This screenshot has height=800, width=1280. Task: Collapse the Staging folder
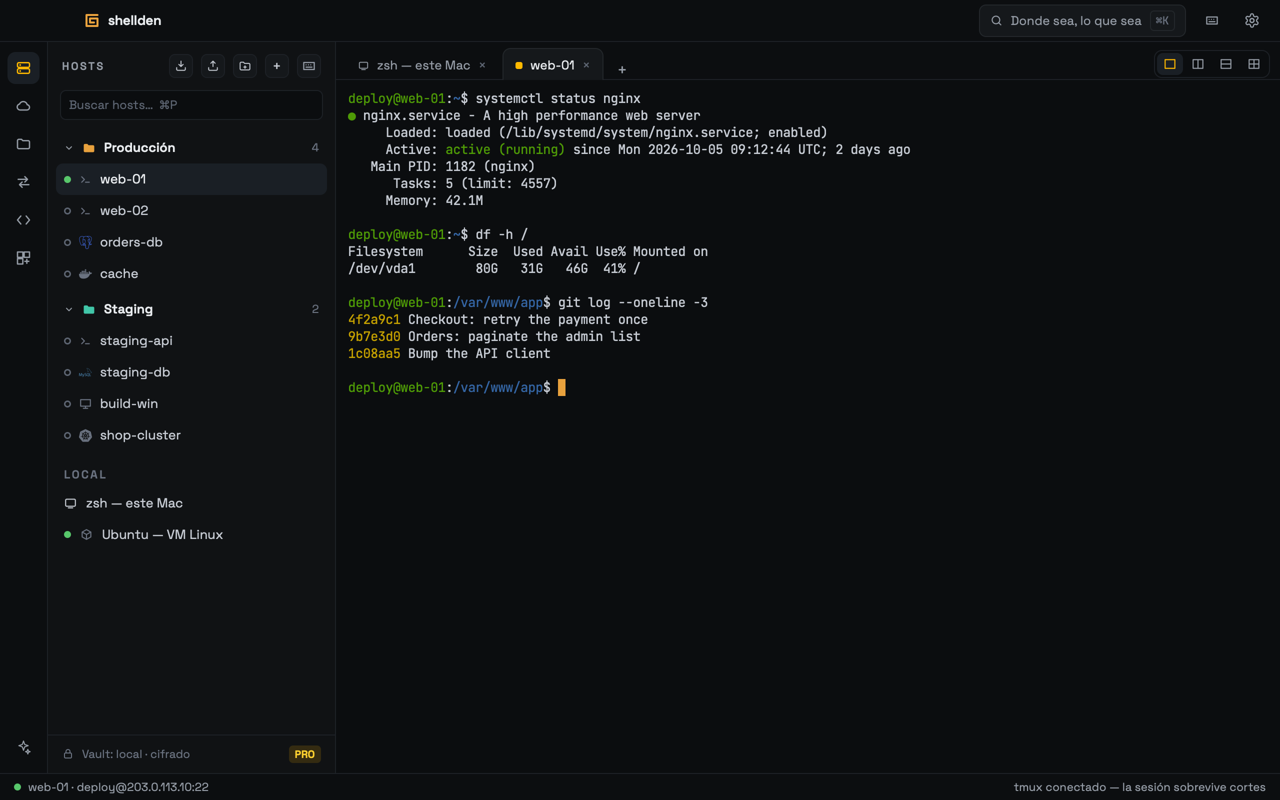click(x=69, y=309)
